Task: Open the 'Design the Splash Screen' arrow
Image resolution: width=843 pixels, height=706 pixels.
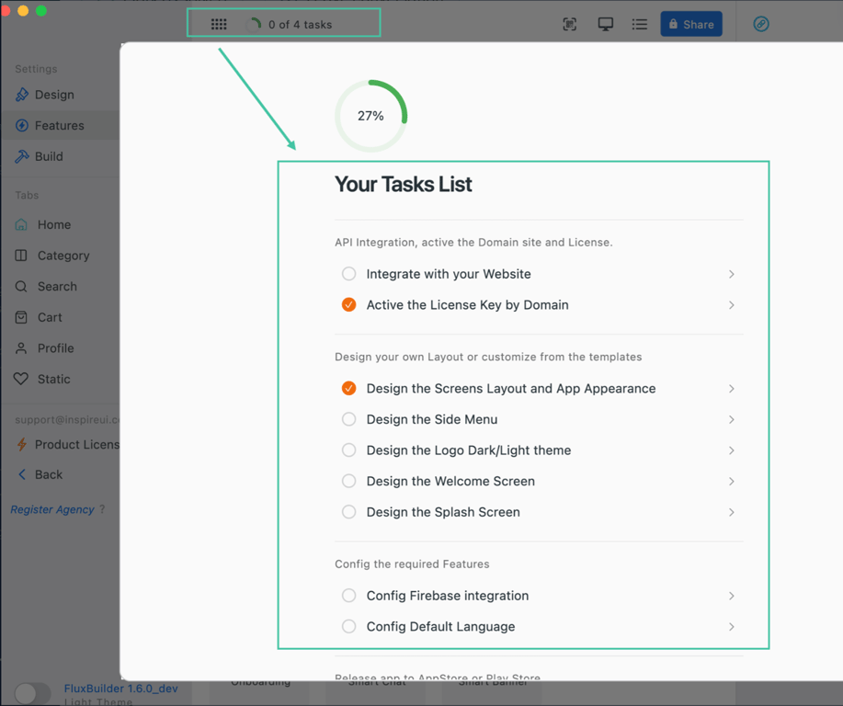Action: [x=731, y=513]
